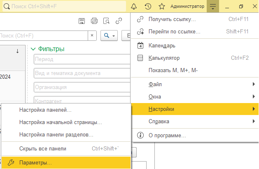Open the history clock icon

tap(148, 7)
